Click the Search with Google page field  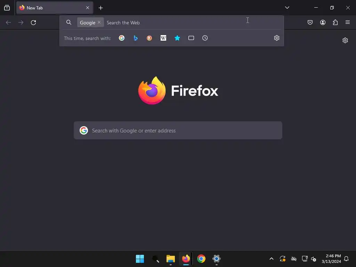pyautogui.click(x=178, y=131)
